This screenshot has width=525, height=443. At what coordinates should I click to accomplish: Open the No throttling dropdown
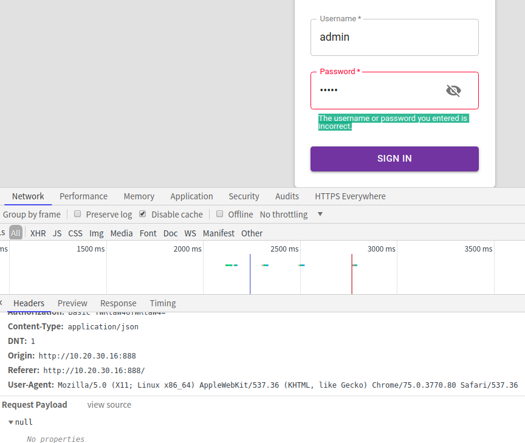(x=284, y=214)
